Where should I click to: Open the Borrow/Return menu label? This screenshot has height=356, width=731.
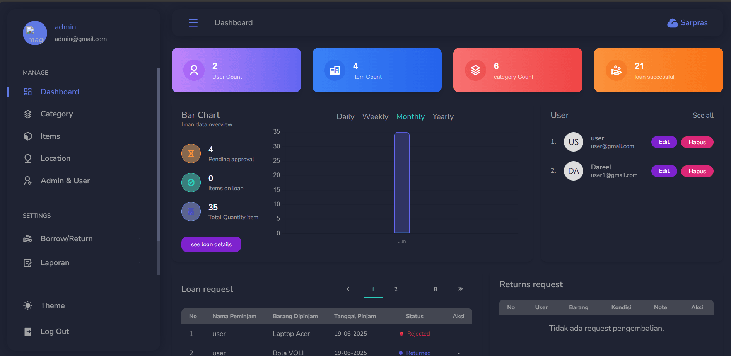[67, 239]
